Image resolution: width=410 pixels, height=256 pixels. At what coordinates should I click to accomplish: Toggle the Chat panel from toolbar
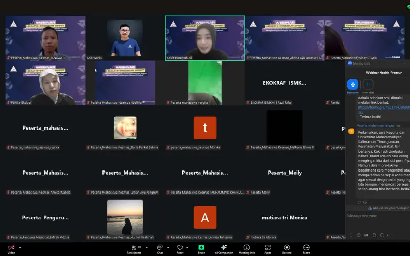pyautogui.click(x=160, y=248)
